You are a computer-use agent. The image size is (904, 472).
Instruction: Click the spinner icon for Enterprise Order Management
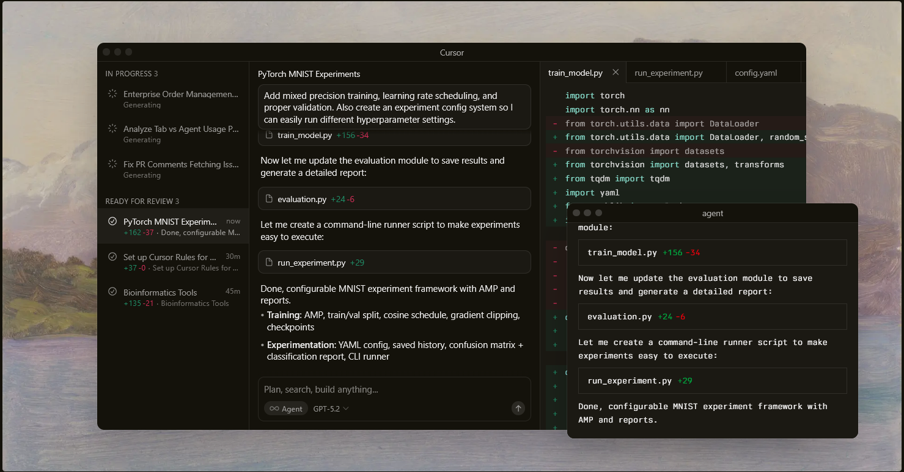(x=112, y=94)
